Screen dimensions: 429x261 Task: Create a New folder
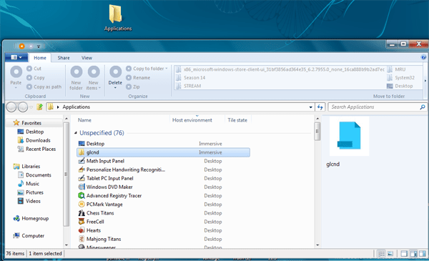click(76, 78)
